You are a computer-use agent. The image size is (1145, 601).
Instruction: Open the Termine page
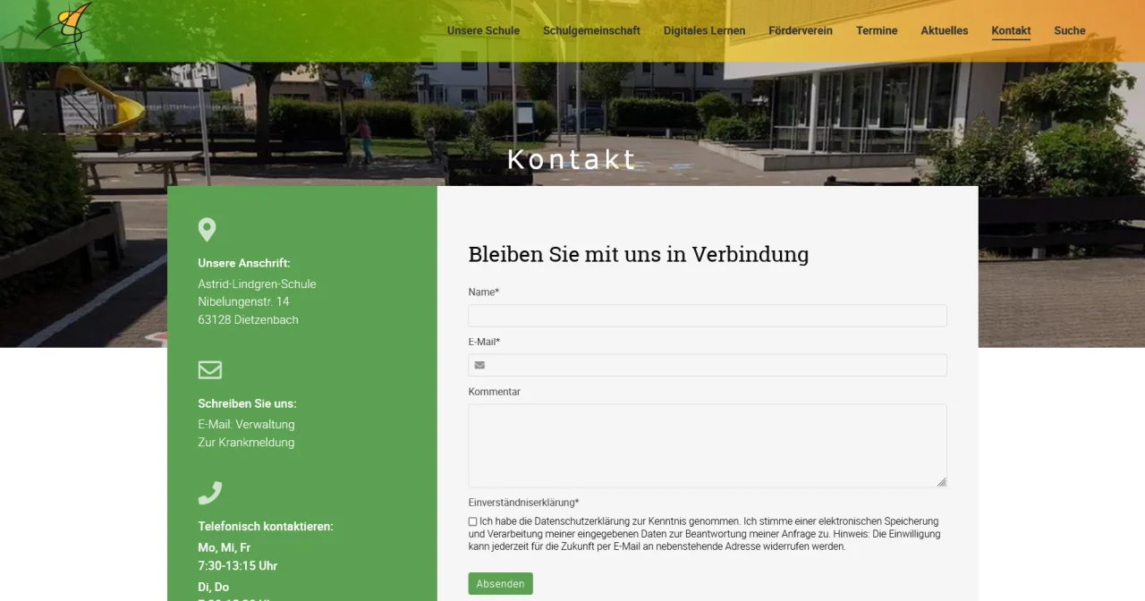click(876, 30)
